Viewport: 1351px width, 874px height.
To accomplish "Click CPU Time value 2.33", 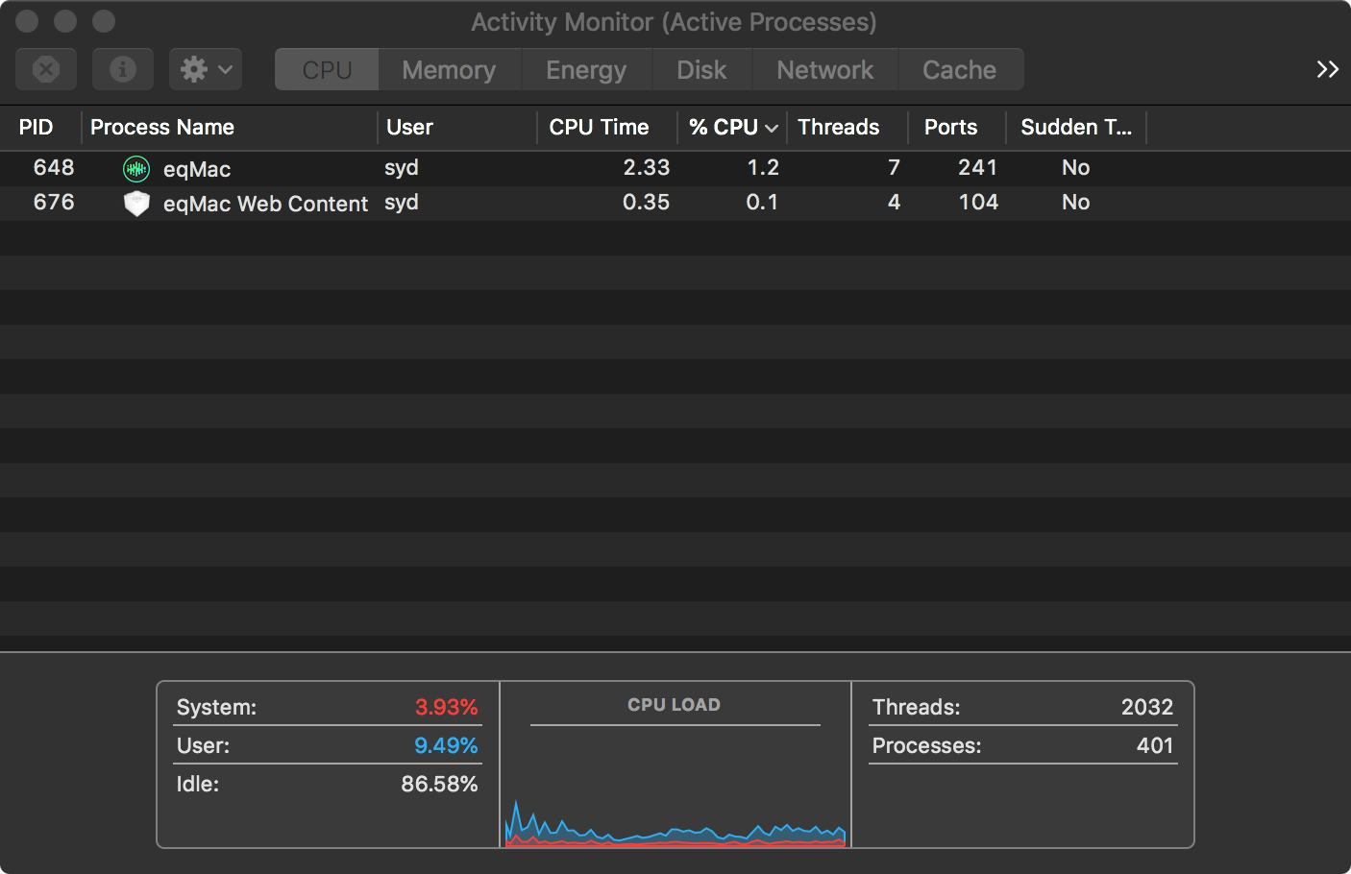I will pos(646,167).
